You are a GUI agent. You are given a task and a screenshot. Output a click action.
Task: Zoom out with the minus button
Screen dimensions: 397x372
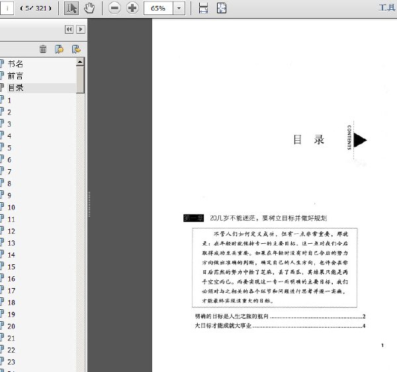click(x=114, y=8)
